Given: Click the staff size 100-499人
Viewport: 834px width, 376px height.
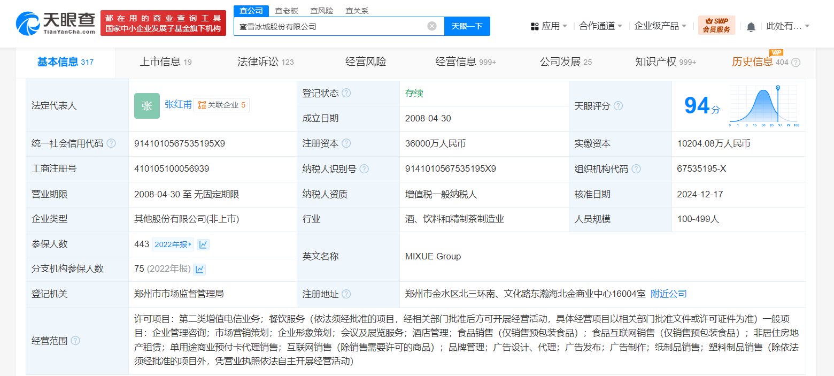Looking at the screenshot, I should 698,219.
